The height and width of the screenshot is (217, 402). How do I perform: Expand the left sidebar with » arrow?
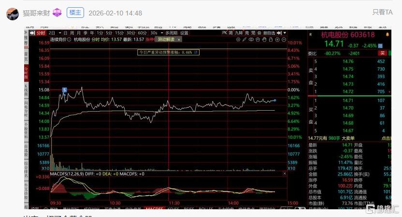pyautogui.click(x=26, y=32)
